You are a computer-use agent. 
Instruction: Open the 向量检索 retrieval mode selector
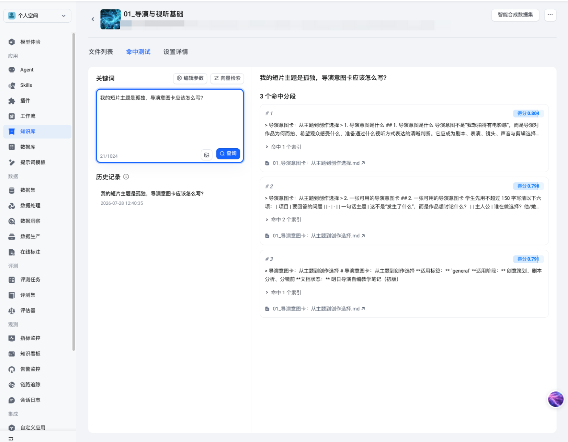coord(227,78)
